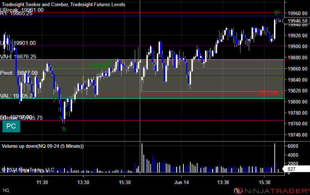Viewport: 310px width, 195px height.
Task: Click the current price marker 19946.50
Action: coord(297,21)
